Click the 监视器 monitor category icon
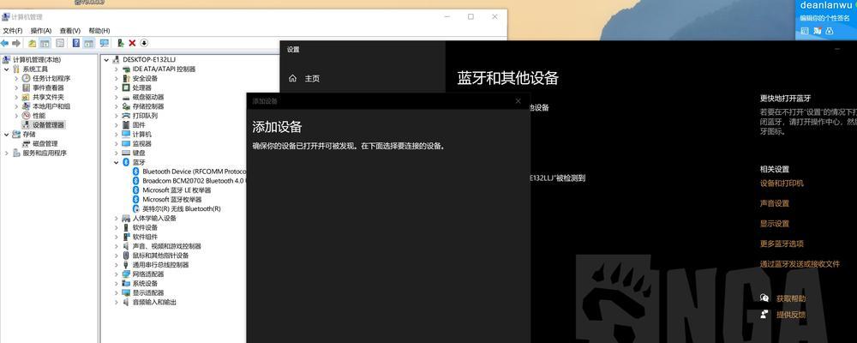This screenshot has height=343, width=857. click(x=126, y=143)
